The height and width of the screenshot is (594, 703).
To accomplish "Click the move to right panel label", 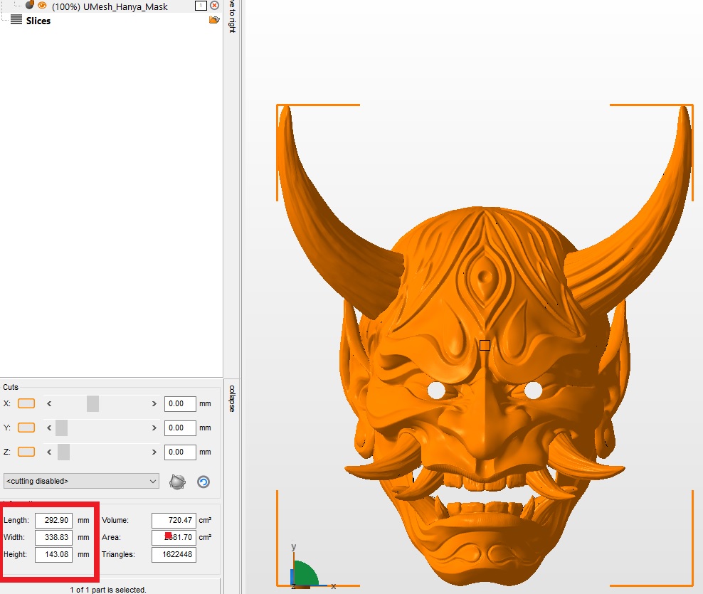I will point(232,16).
